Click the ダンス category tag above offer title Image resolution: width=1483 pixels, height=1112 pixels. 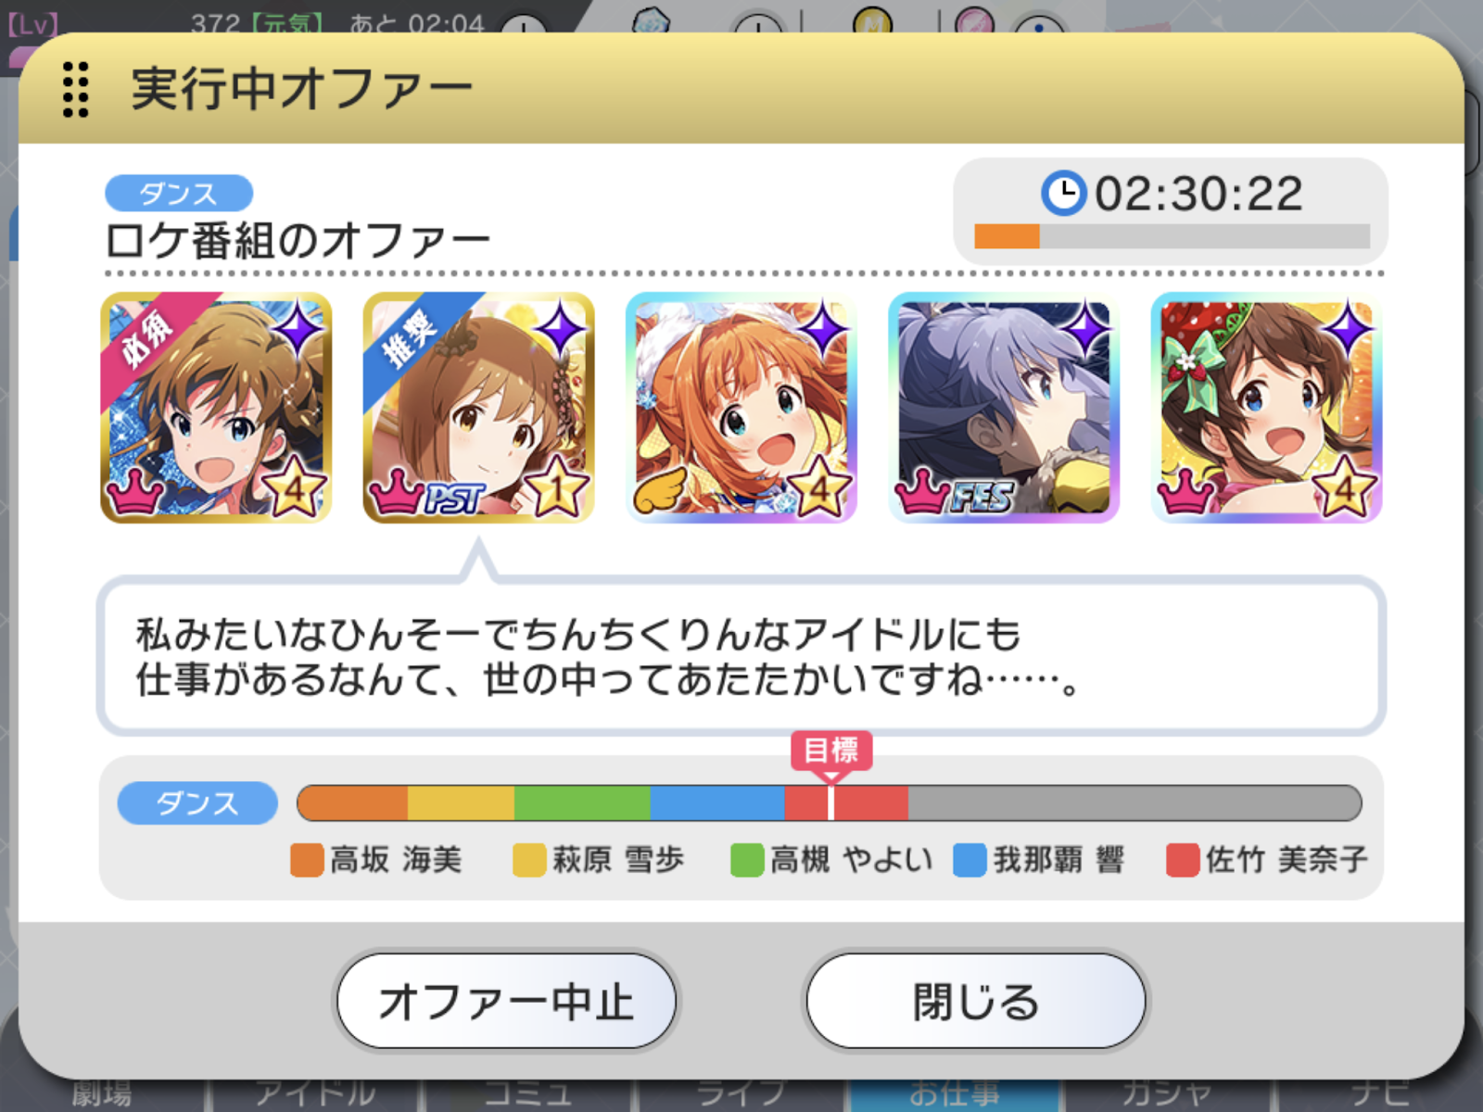pos(179,193)
